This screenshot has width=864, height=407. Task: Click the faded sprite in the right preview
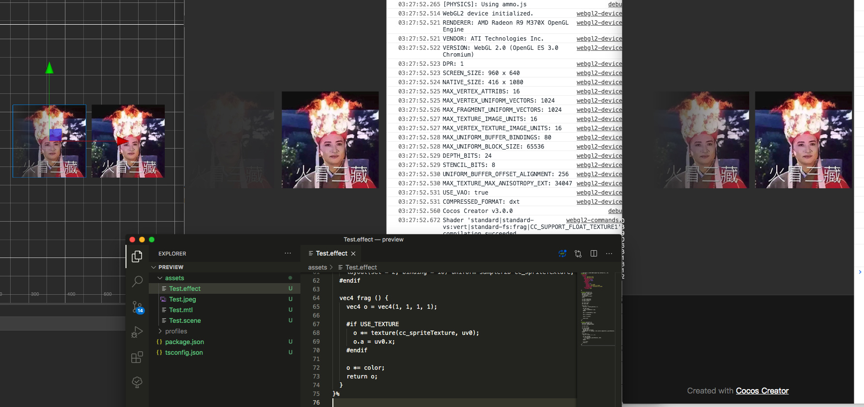[701, 140]
